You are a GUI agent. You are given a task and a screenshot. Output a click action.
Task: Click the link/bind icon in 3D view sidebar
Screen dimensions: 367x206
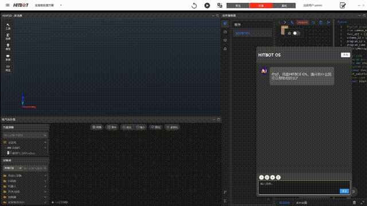pos(8,68)
